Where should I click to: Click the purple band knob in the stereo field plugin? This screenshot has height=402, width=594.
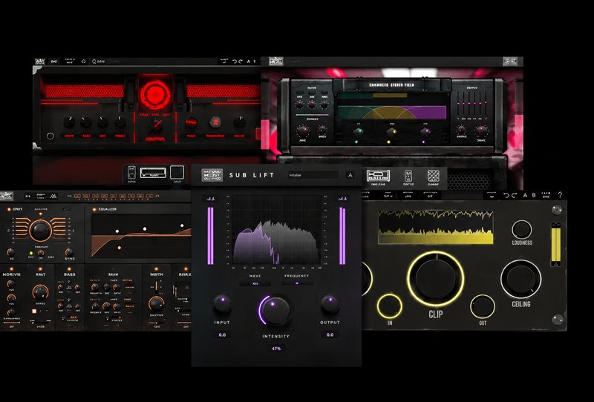tap(425, 132)
